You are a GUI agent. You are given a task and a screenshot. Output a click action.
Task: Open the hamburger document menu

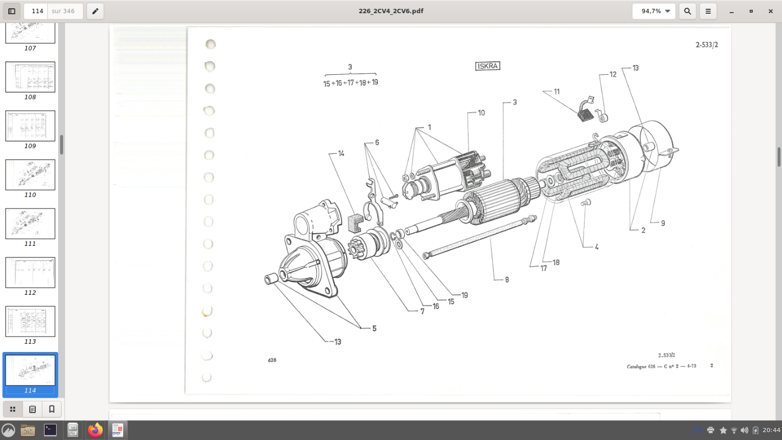point(708,11)
